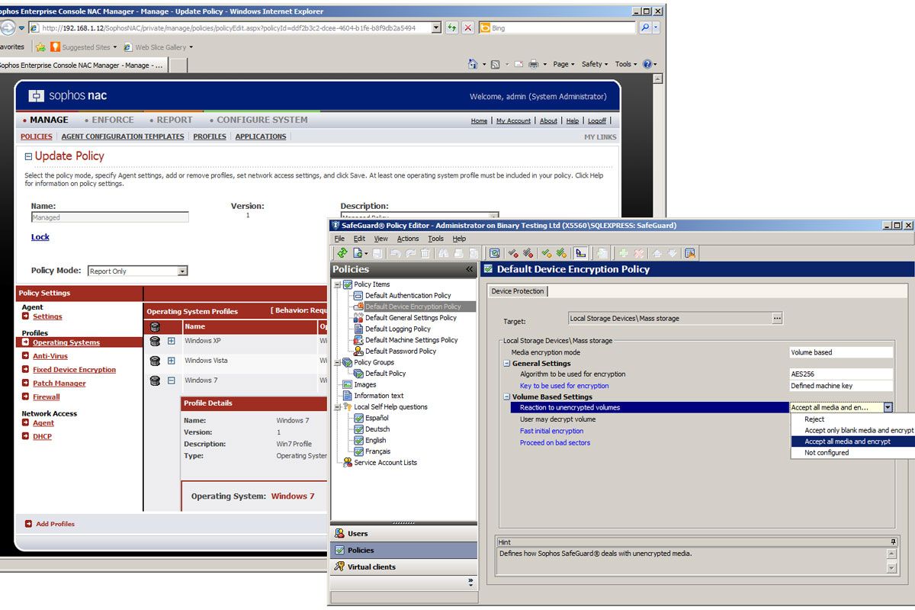Click the IE help question mark icon
This screenshot has width=915, height=610.
(647, 64)
